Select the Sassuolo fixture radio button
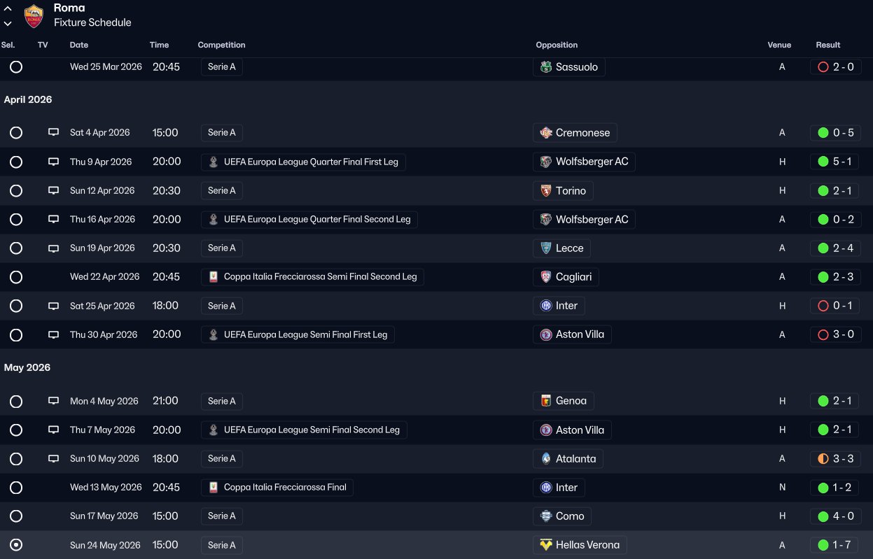Viewport: 873px width, 559px height. (16, 67)
